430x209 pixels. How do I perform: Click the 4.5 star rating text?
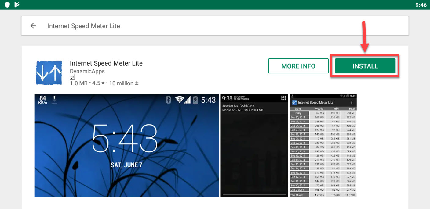(x=99, y=83)
